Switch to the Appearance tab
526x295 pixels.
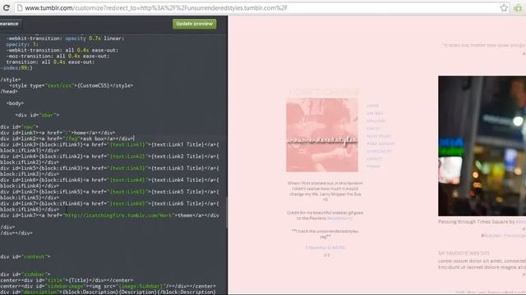(x=10, y=24)
